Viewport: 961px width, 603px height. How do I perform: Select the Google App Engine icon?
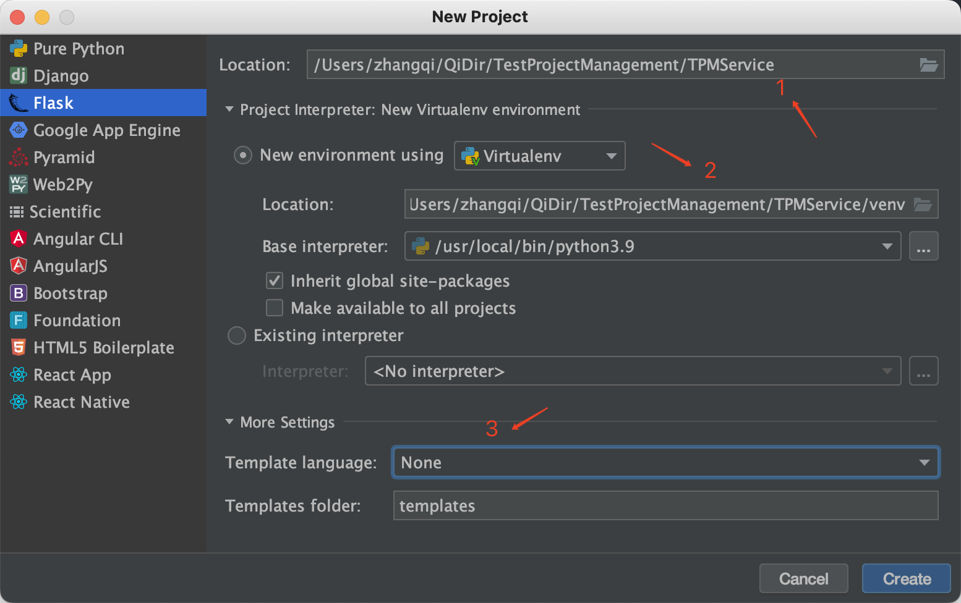click(19, 130)
